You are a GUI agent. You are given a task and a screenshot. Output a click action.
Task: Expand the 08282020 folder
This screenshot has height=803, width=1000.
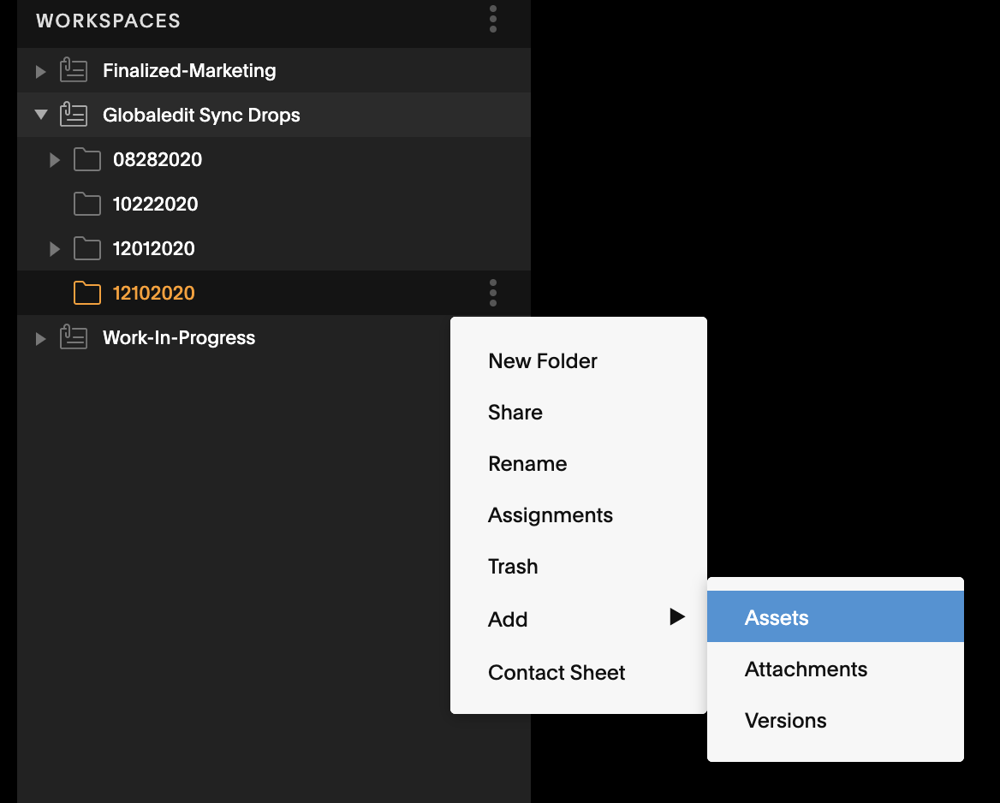55,160
